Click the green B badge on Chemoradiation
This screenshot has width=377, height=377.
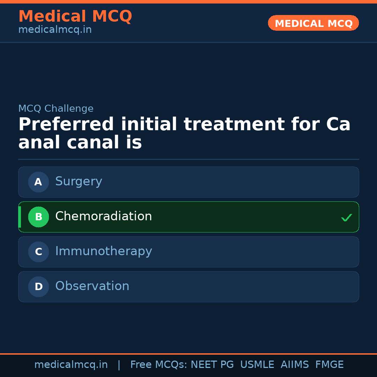pos(38,217)
